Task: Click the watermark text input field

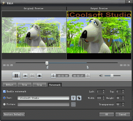Action: pos(43,98)
